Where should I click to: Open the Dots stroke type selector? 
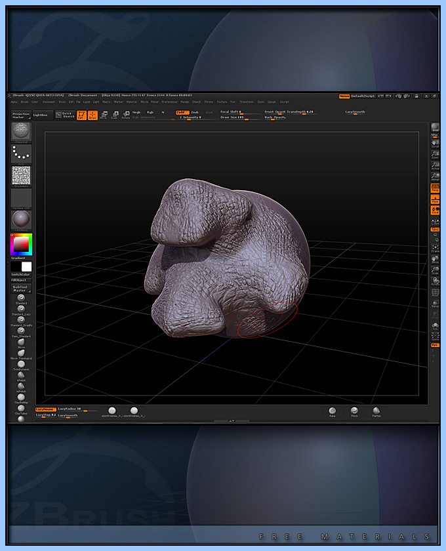click(x=21, y=154)
